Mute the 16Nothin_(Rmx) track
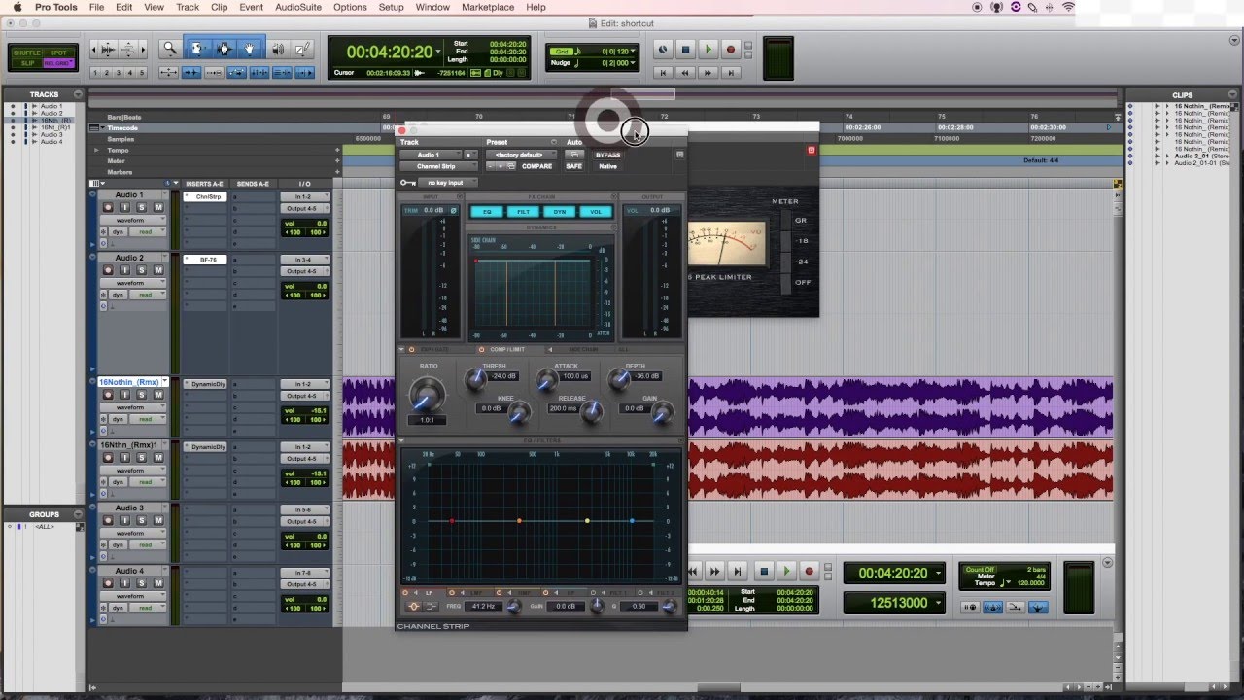Image resolution: width=1244 pixels, height=700 pixels. tap(157, 395)
